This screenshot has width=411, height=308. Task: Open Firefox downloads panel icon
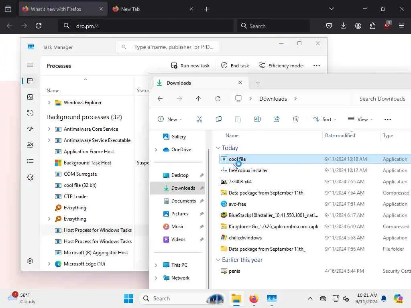click(344, 26)
